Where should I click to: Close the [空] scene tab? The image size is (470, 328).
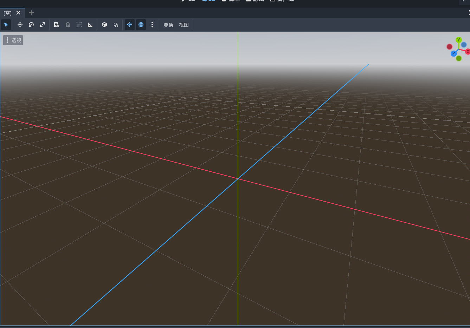coord(18,13)
